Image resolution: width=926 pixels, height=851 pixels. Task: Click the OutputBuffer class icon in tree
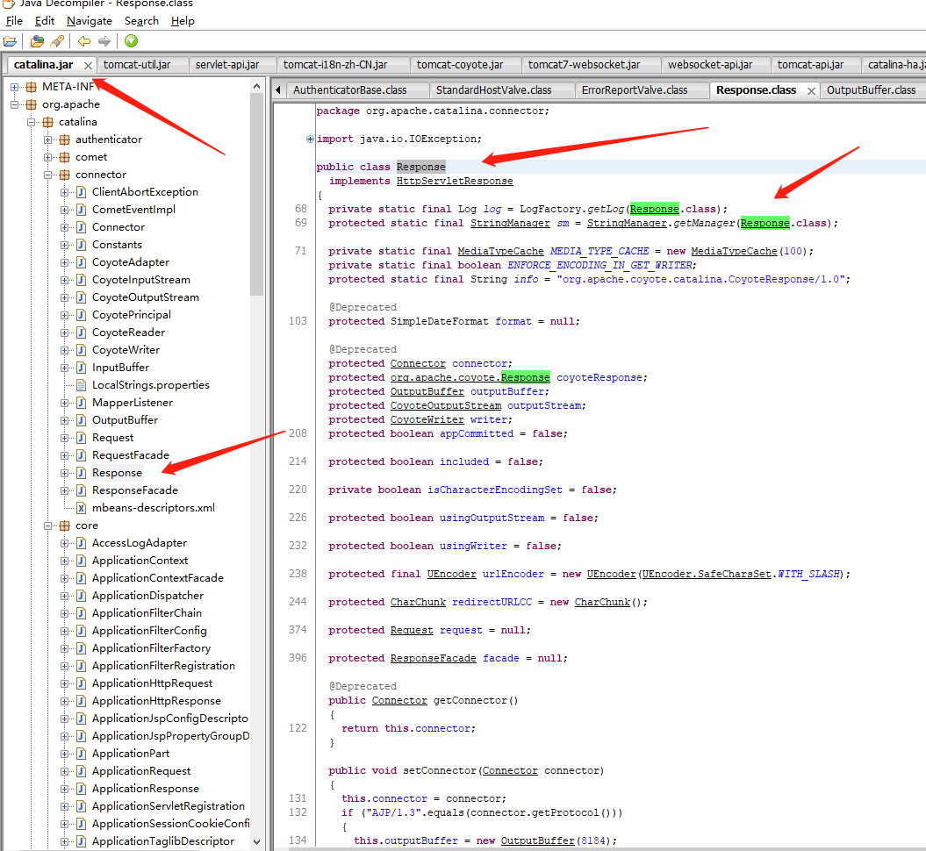(x=82, y=421)
